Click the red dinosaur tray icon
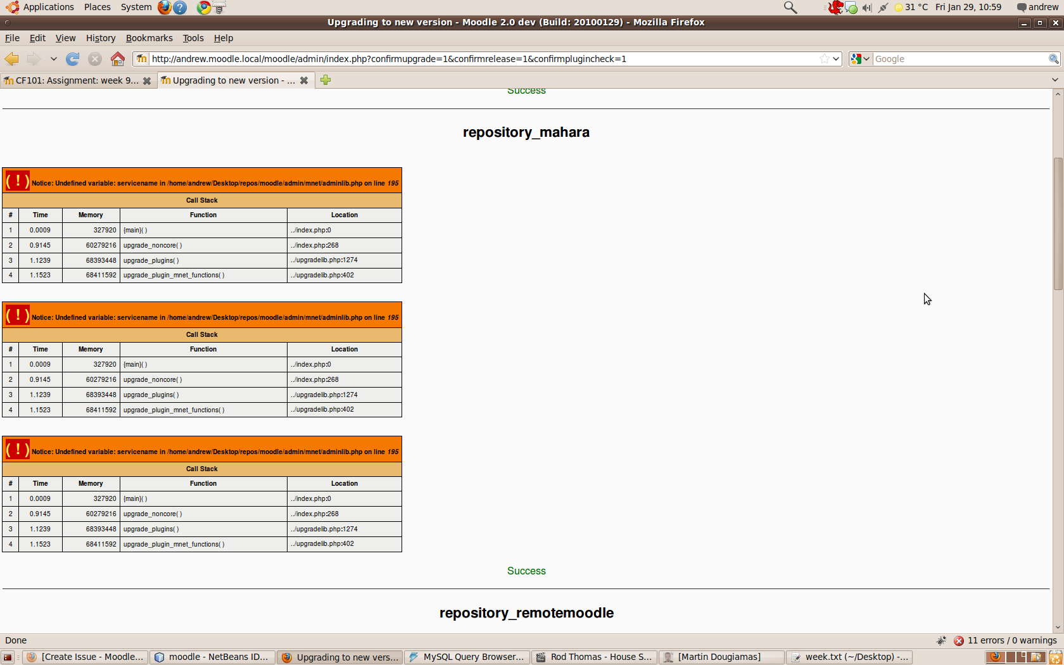 [835, 8]
